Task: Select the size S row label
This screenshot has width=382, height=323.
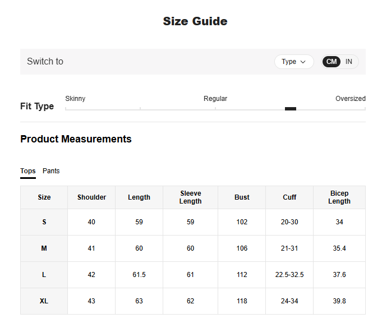Action: click(44, 222)
